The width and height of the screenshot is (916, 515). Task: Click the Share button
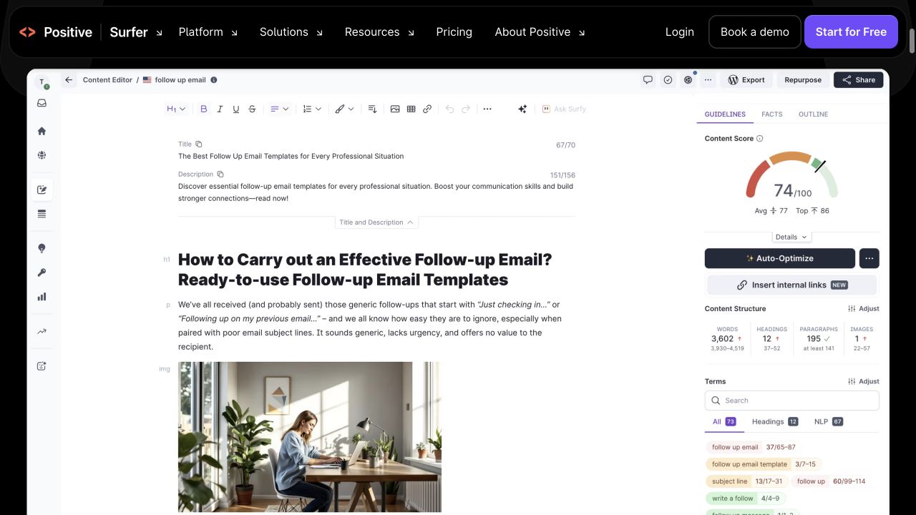point(859,80)
